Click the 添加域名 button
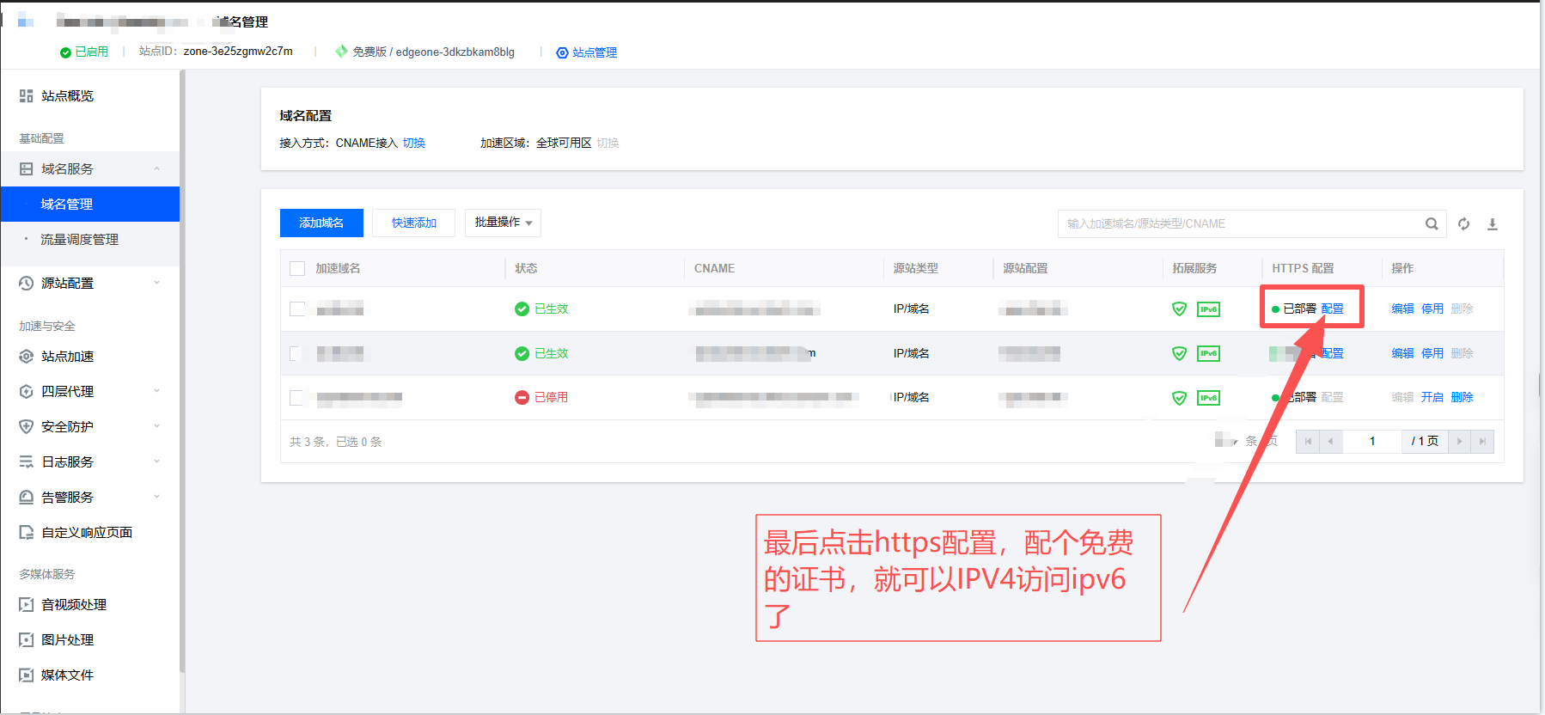The height and width of the screenshot is (715, 1545). tap(321, 223)
